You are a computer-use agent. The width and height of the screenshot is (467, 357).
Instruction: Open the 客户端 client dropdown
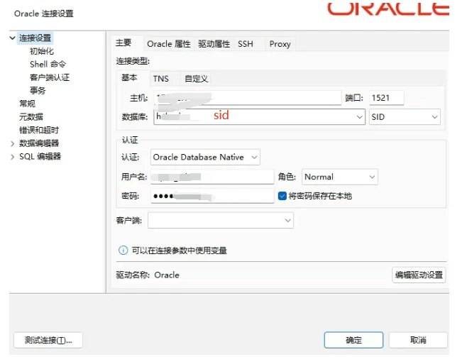point(221,220)
